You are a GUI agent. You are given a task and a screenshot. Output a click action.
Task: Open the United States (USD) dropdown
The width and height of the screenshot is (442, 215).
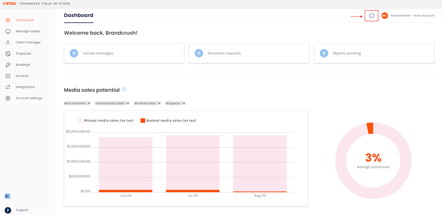click(112, 103)
